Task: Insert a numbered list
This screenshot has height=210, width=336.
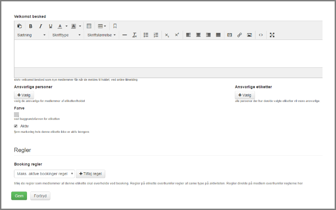Action: point(156,35)
